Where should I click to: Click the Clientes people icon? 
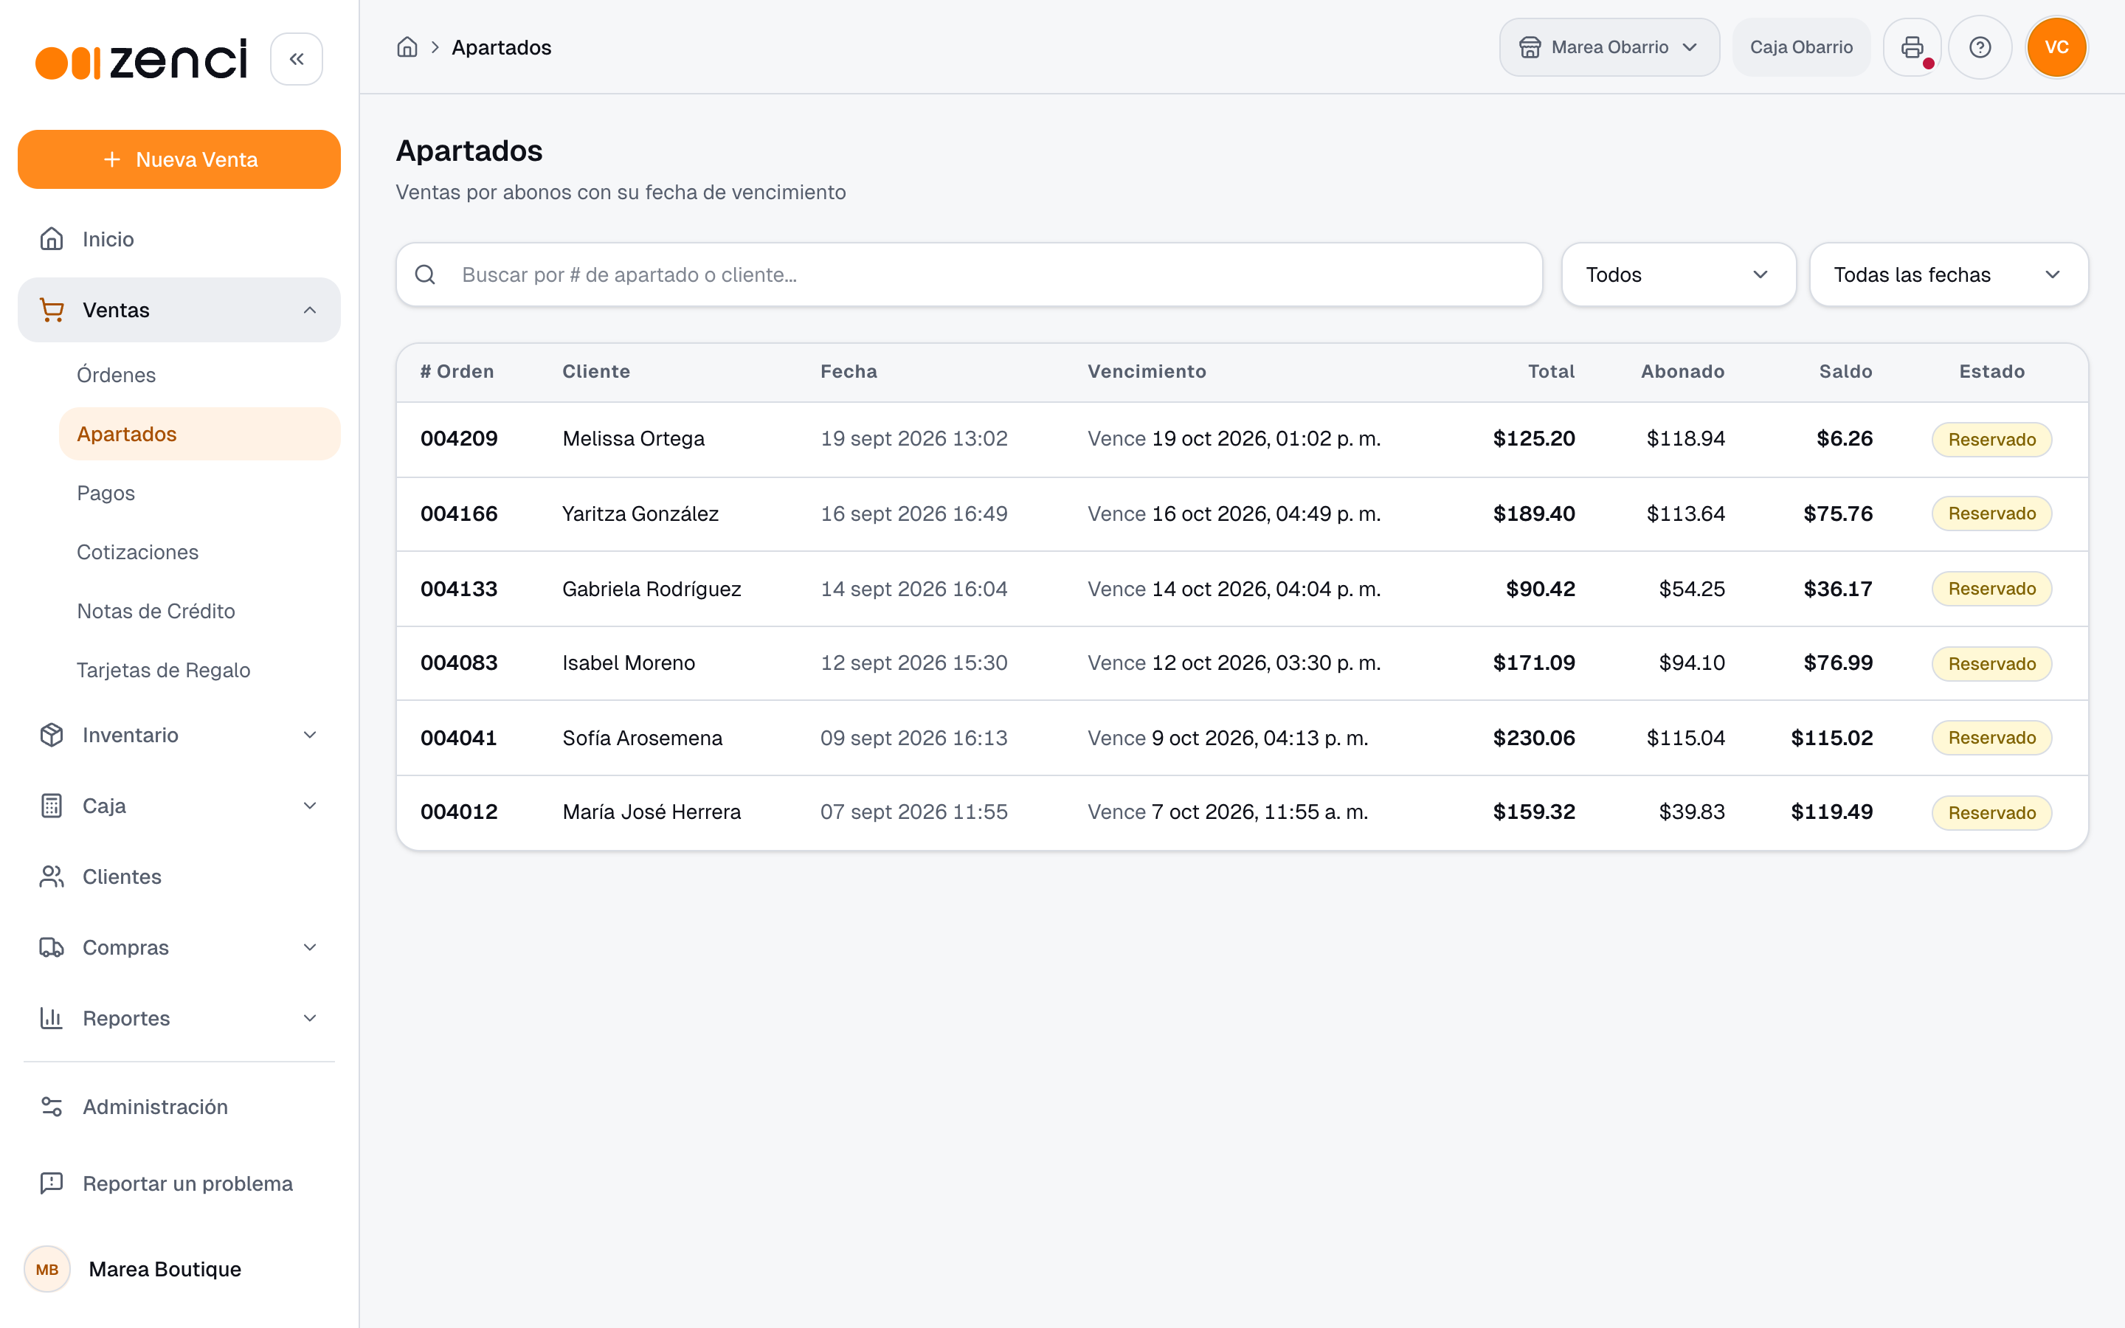[52, 876]
